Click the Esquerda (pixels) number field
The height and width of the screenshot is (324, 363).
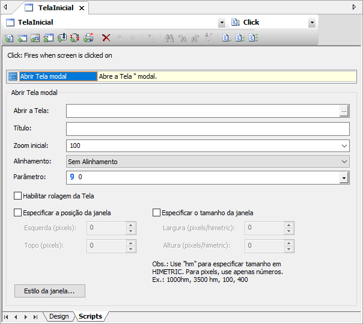[106, 228]
